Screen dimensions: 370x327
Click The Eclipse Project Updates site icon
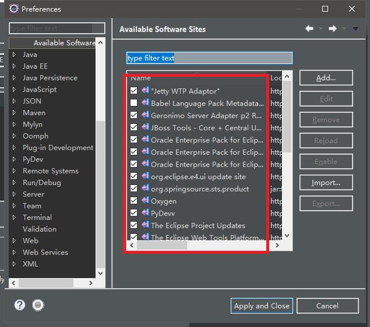click(x=145, y=225)
